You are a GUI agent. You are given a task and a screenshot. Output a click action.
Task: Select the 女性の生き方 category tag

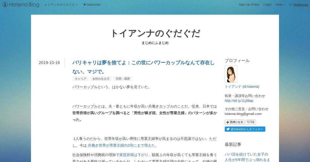point(101,79)
